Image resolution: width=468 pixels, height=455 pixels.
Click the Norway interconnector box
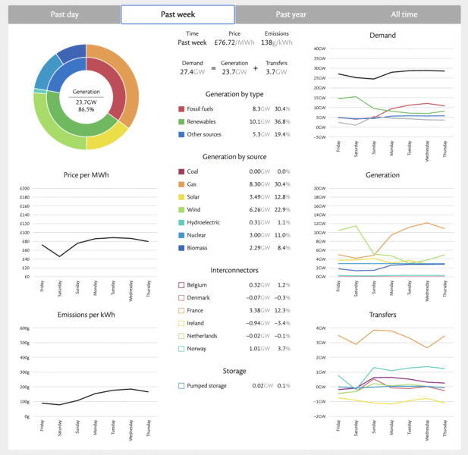[181, 349]
